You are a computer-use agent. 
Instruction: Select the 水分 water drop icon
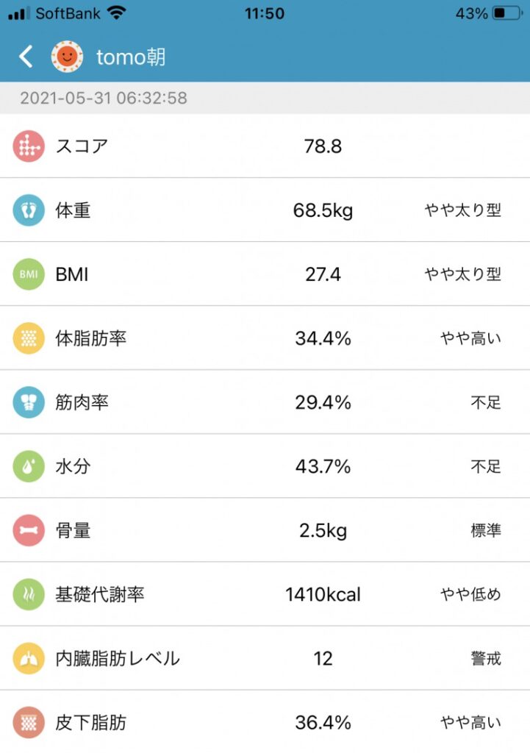[x=29, y=466]
